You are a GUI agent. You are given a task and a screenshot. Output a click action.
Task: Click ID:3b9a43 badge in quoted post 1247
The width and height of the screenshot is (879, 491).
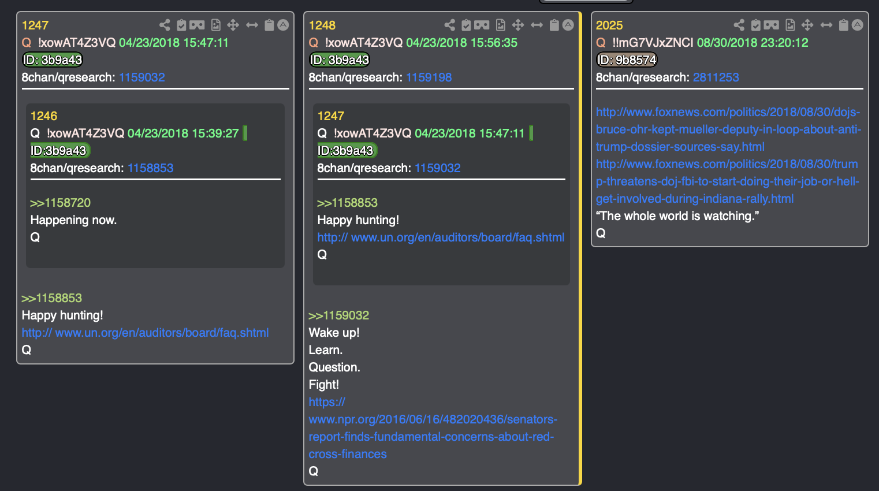(347, 151)
